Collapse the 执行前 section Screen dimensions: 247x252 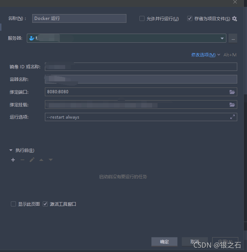coord(11,150)
